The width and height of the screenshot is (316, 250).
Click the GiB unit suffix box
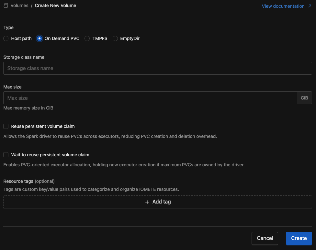point(304,98)
